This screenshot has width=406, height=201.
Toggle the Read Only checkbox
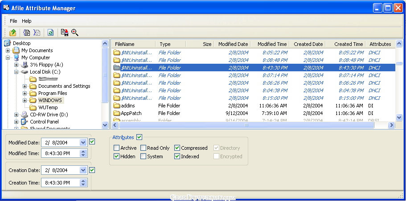[144, 148]
